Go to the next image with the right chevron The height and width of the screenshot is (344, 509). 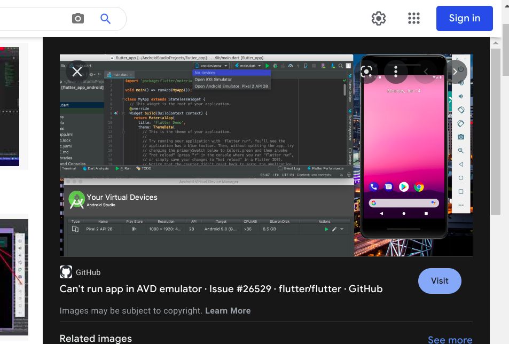[x=455, y=72]
